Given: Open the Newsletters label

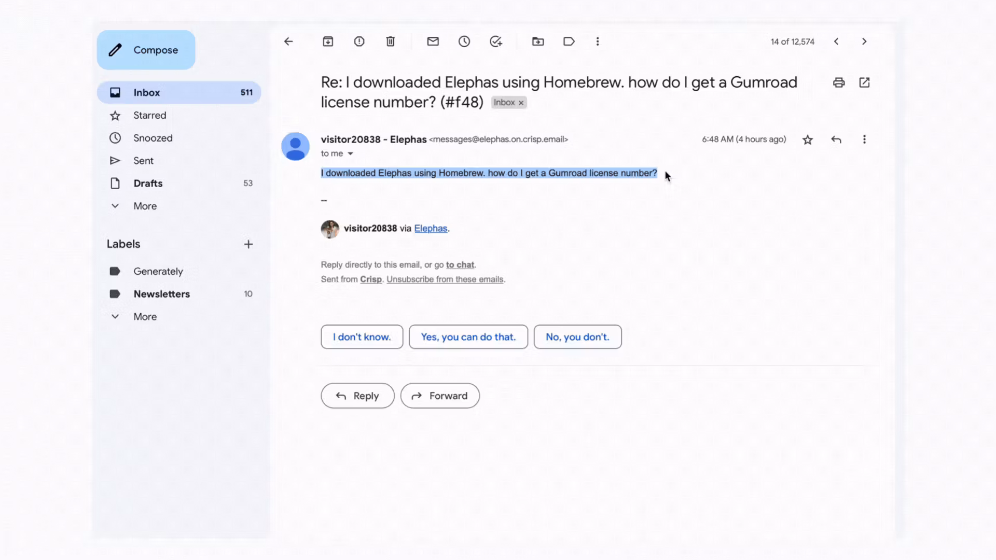Looking at the screenshot, I should point(179,294).
